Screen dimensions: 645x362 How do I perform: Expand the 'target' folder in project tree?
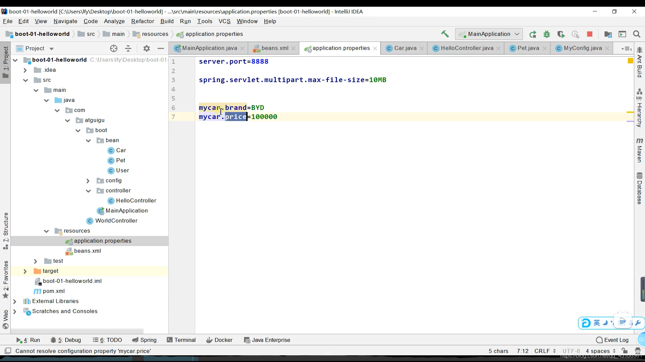tap(25, 271)
